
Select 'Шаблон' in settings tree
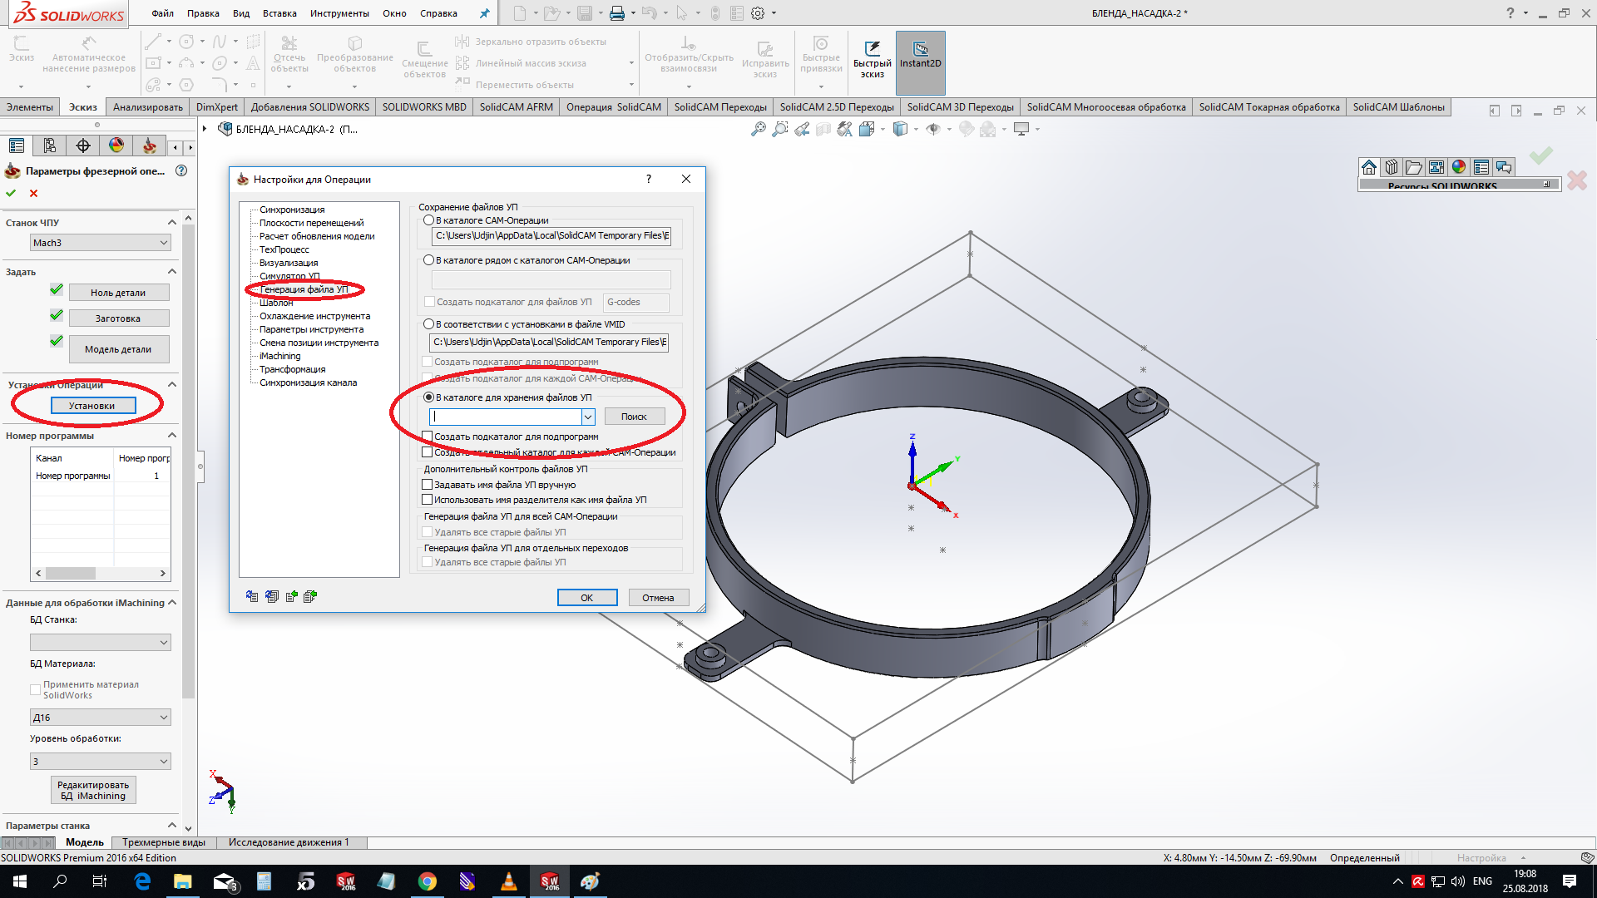[x=276, y=303]
